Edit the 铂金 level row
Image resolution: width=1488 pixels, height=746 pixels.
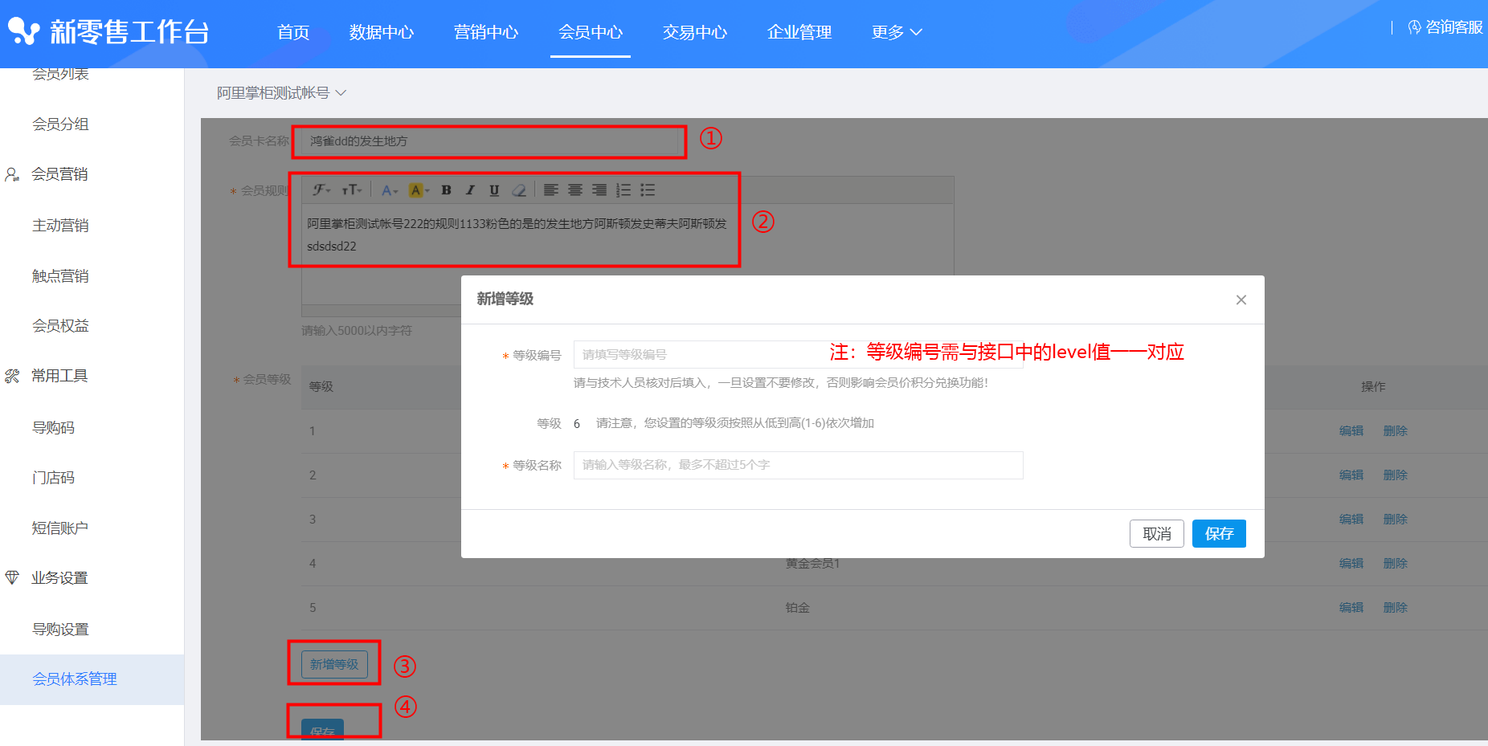(1351, 608)
